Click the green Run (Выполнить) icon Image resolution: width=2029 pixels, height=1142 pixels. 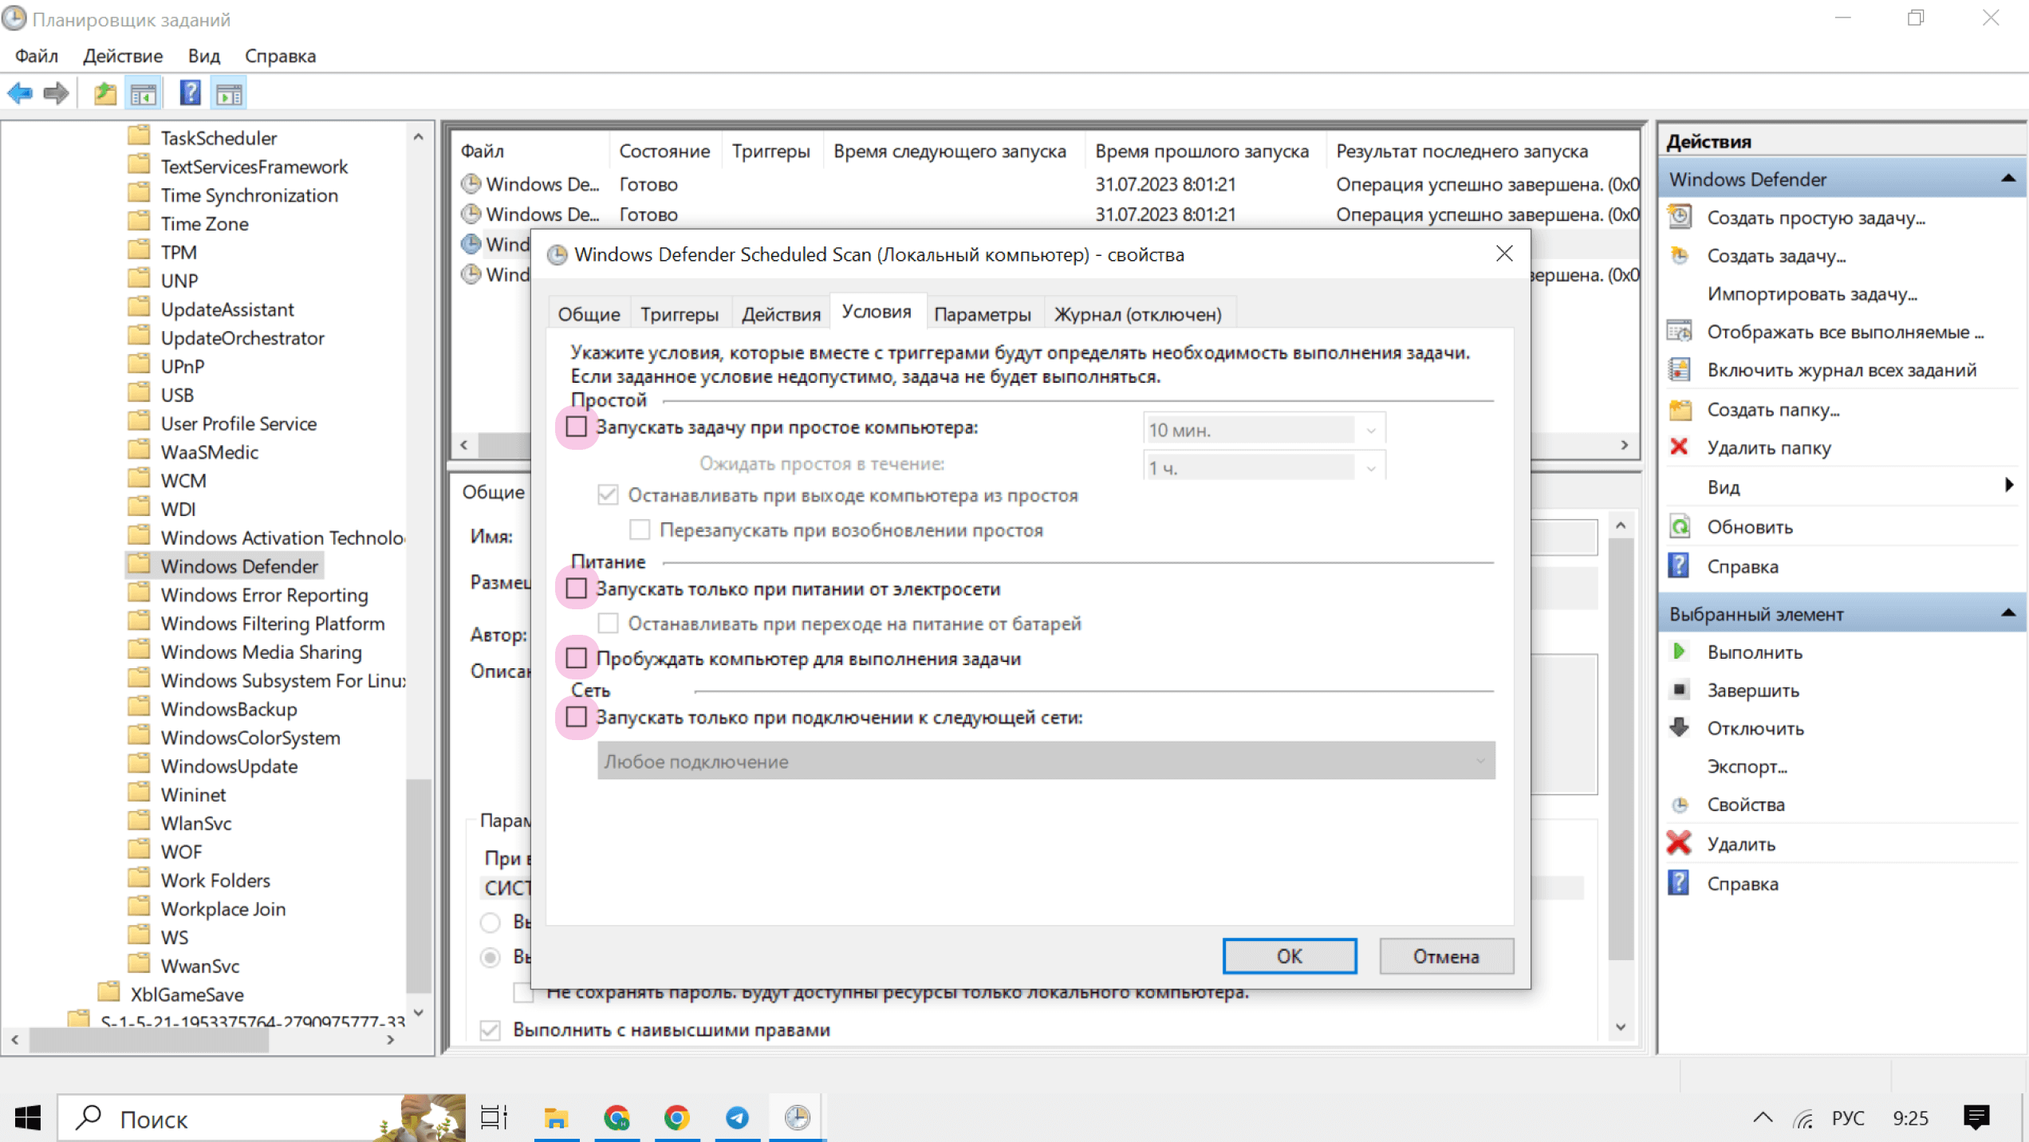pos(1679,652)
